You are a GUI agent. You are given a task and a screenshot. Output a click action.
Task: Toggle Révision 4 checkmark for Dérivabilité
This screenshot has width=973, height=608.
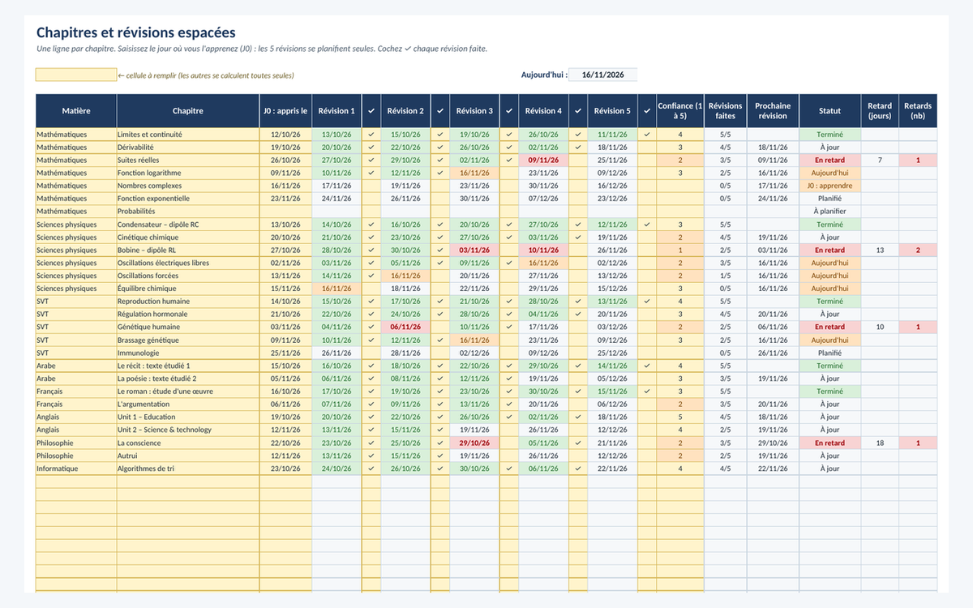pyautogui.click(x=578, y=148)
